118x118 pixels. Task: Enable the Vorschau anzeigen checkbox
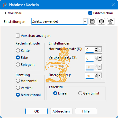pyautogui.click(x=18, y=36)
